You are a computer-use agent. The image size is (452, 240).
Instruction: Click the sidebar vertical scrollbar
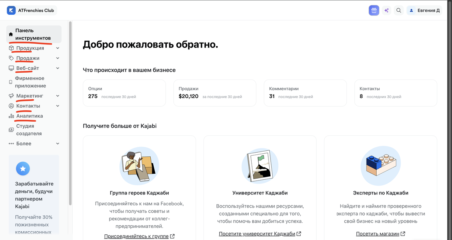click(70, 113)
